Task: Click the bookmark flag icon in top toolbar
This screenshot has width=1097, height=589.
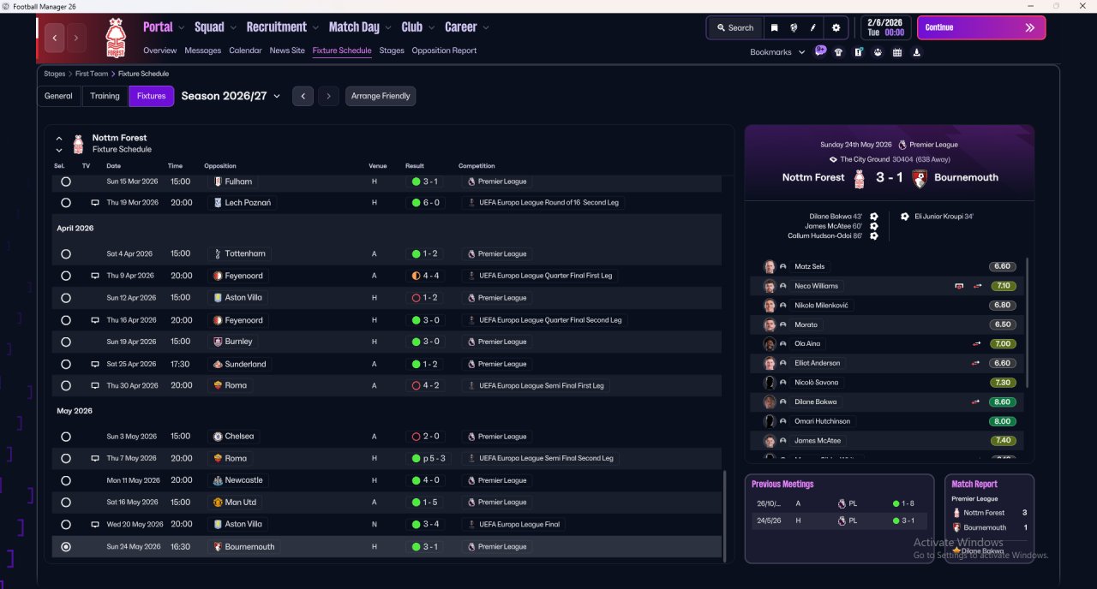Action: (774, 27)
